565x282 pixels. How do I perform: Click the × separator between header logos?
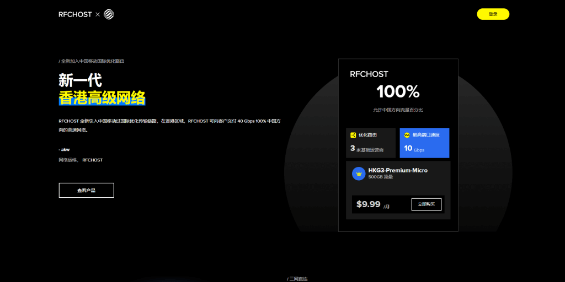pos(98,14)
